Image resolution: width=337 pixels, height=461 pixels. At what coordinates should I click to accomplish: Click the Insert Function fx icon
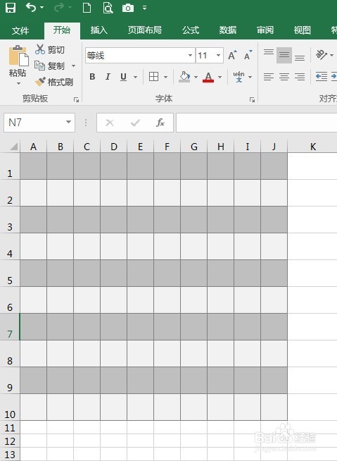(x=160, y=123)
